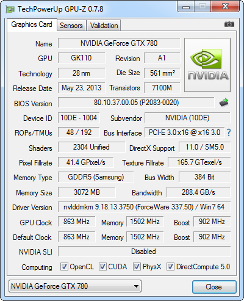Screen dimensions: 244x301
Task: Open the GPU selection dropdown
Action: click(x=75, y=286)
